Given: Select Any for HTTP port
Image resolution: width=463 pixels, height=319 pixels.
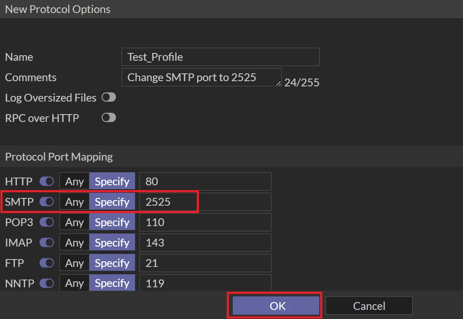Looking at the screenshot, I should pyautogui.click(x=74, y=181).
